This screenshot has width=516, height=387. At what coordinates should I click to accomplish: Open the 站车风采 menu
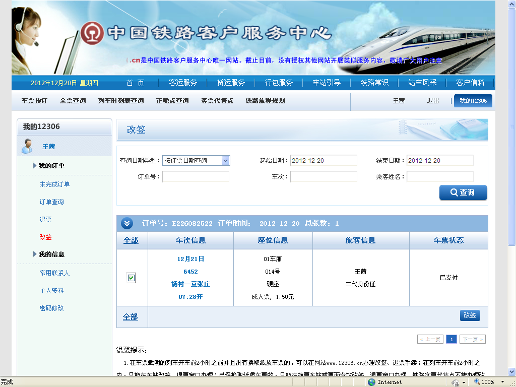(422, 83)
